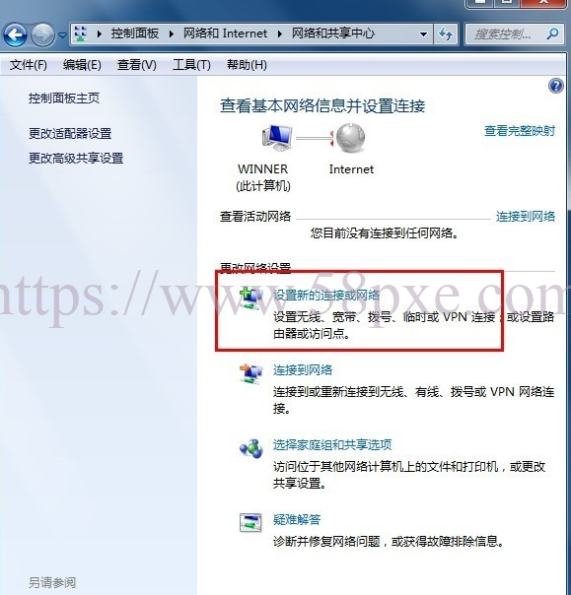The width and height of the screenshot is (571, 595).
Task: Open the 工具(T) menu
Action: pyautogui.click(x=191, y=65)
